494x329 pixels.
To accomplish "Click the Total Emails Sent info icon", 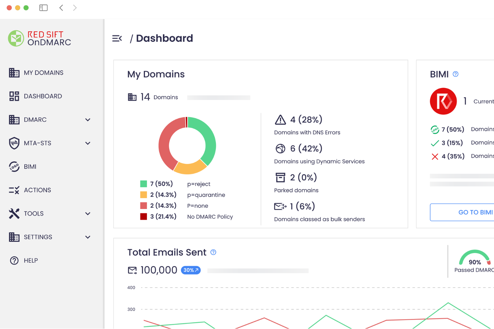I will tap(213, 252).
